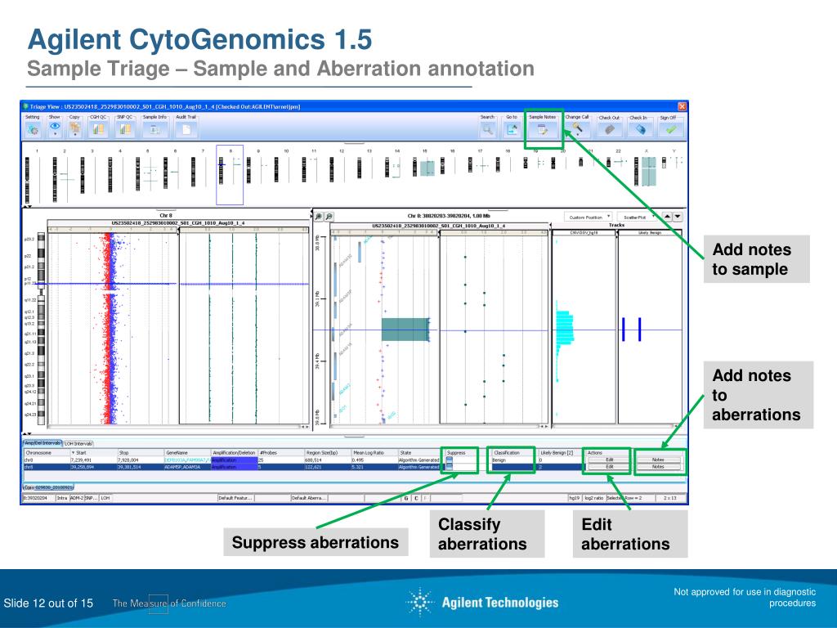
Task: Click Notes for the 7,239,491 aberration row
Action: (x=658, y=460)
